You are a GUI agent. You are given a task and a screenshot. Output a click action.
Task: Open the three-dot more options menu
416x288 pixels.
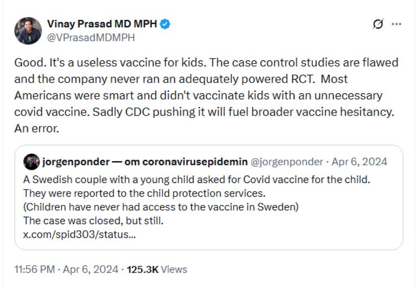click(x=396, y=24)
